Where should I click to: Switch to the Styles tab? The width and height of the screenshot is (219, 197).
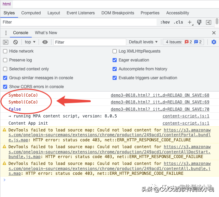(9, 13)
